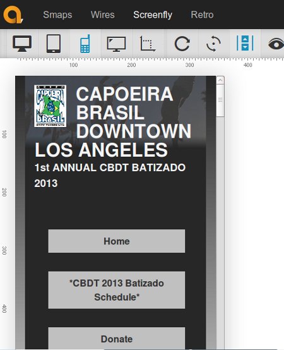Click the orange Quirktools logo
Viewport: 284px width, 350px height.
13,15
